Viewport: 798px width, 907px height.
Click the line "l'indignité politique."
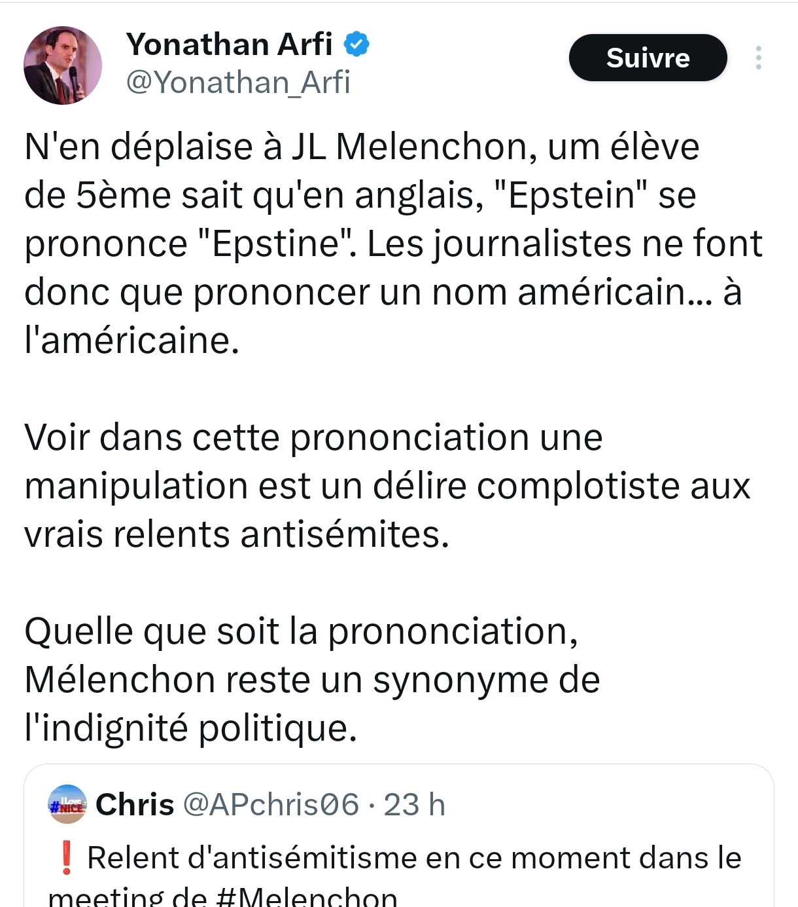[x=190, y=728]
